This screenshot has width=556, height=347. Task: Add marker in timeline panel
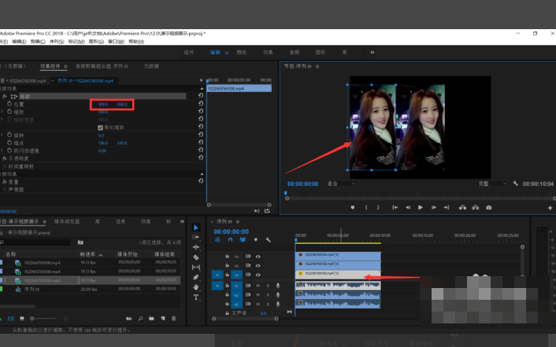(x=256, y=239)
